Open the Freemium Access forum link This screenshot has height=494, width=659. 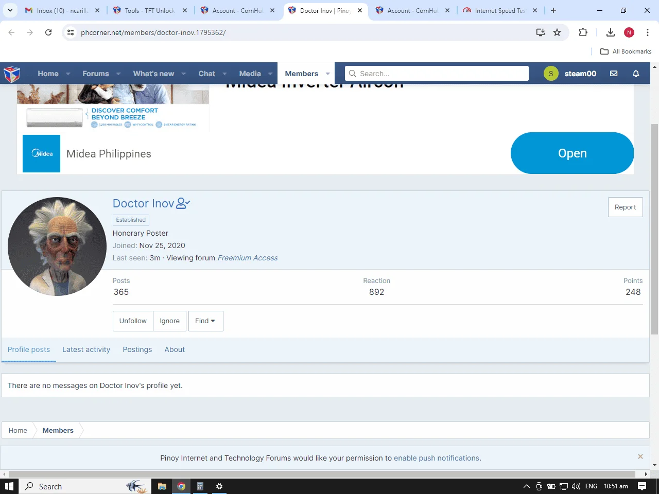[x=248, y=258]
